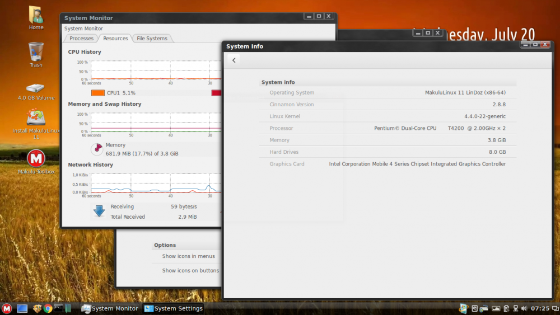Open the Trash desktop icon
560x315 pixels.
[x=36, y=55]
